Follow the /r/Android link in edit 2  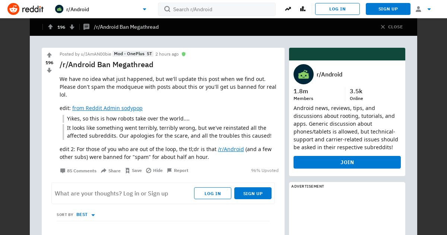tap(231, 149)
